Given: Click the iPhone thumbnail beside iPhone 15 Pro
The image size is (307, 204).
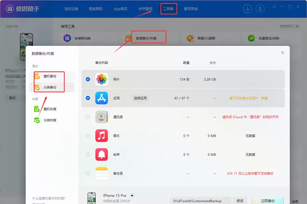Looking at the screenshot, I should click(x=91, y=198).
